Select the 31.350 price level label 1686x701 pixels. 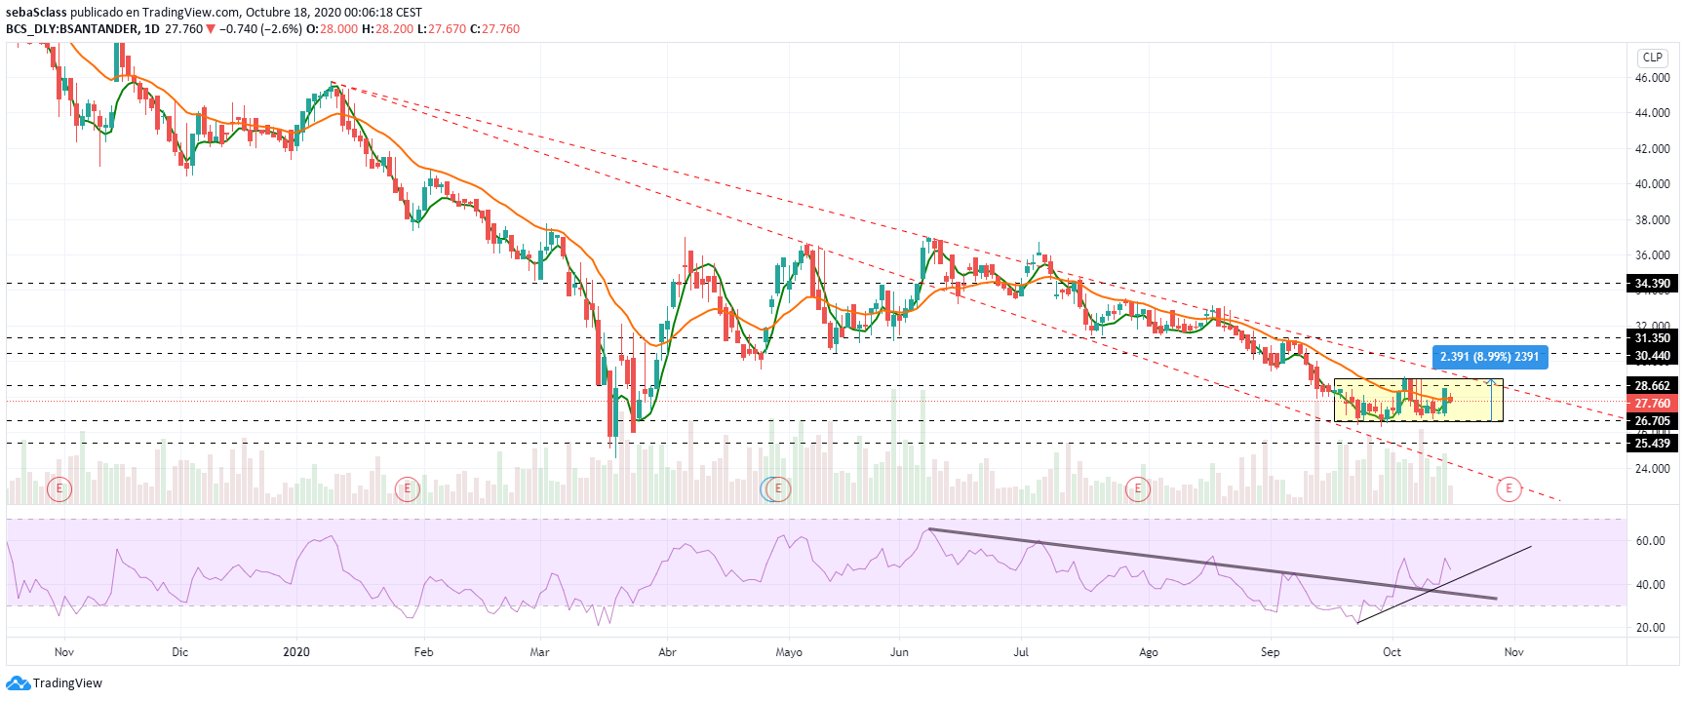1653,338
